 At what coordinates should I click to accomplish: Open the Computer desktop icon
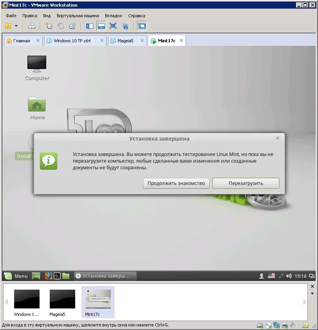tap(37, 68)
